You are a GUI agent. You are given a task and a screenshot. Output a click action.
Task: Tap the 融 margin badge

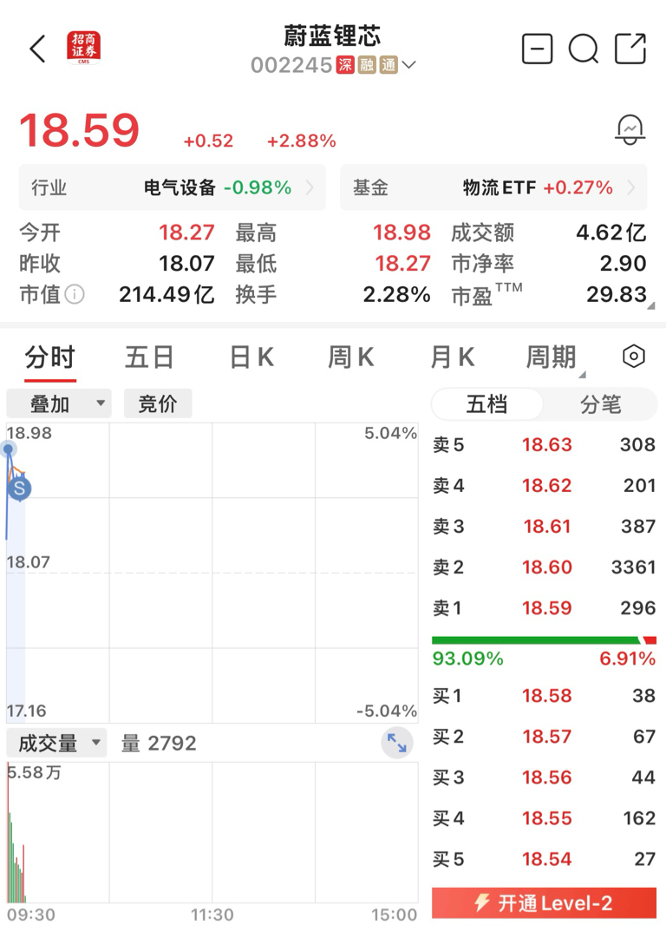(367, 65)
